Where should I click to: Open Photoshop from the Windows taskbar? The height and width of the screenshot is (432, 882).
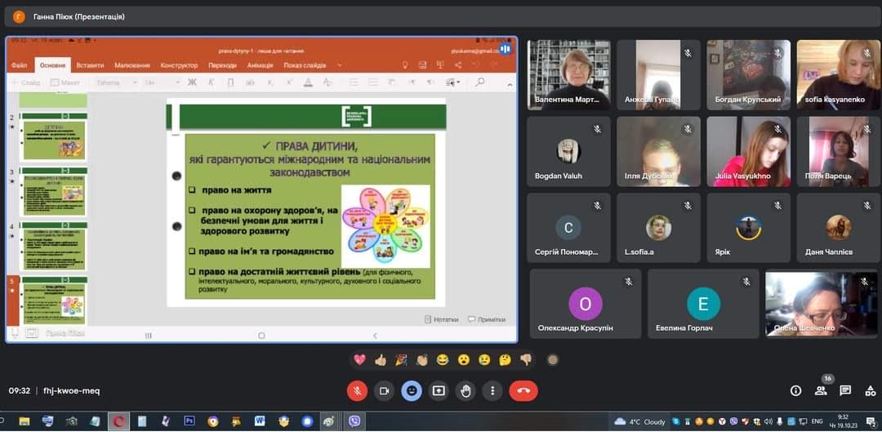[189, 421]
